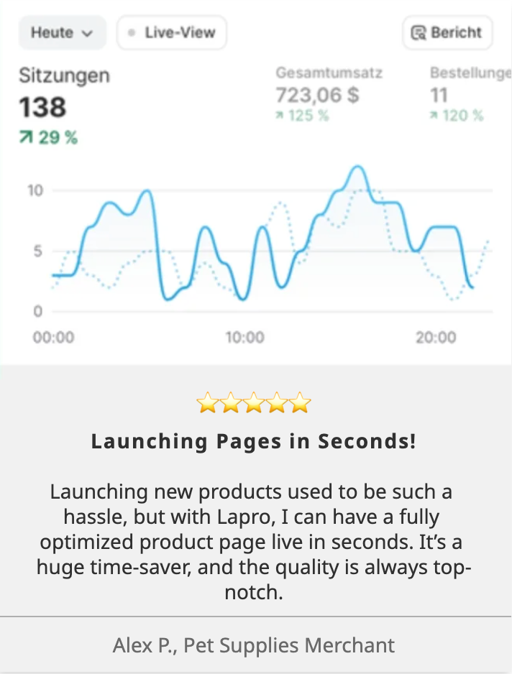Click the trend arrow beside 125 %
This screenshot has width=512, height=674.
coord(280,116)
